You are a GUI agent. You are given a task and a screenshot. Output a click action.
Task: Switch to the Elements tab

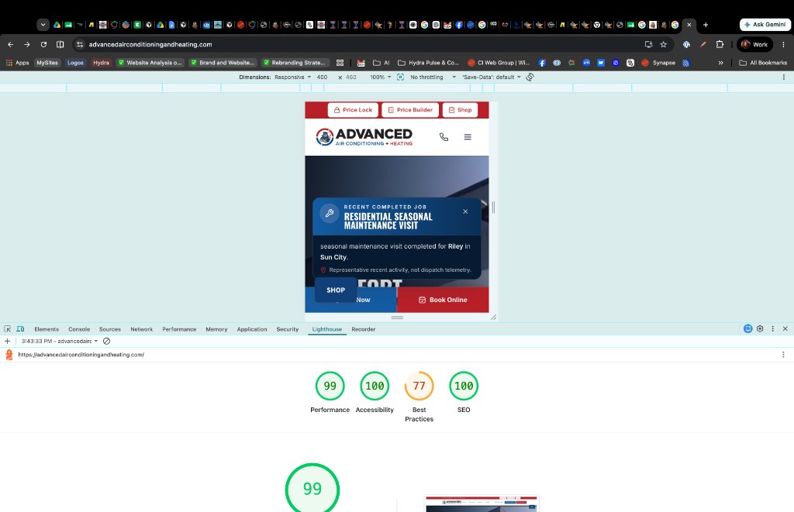point(47,329)
